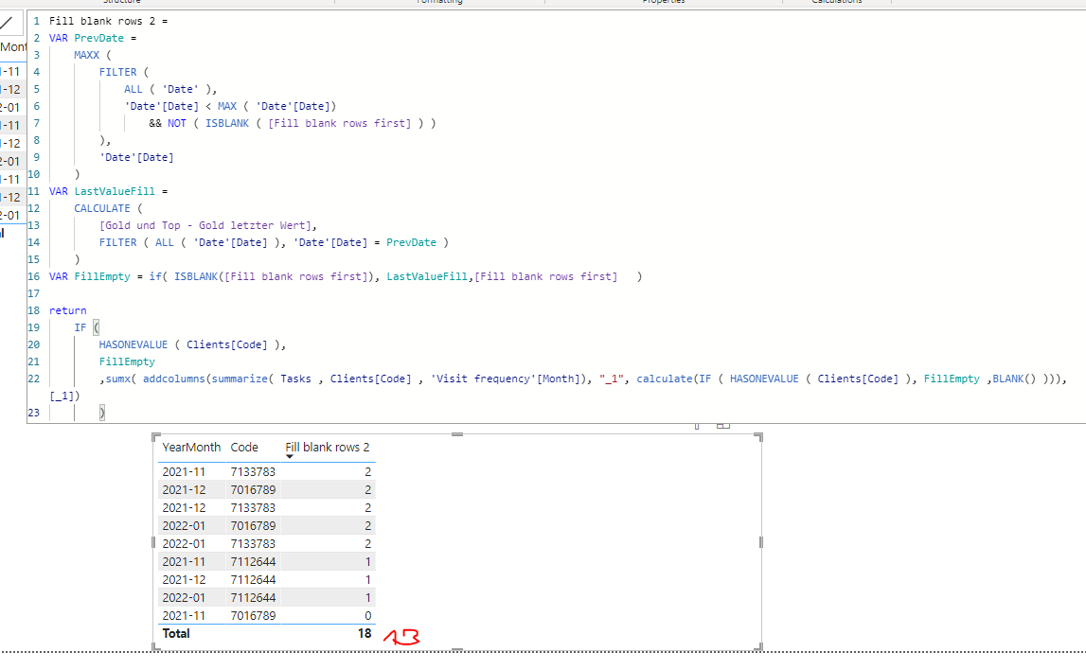
Task: Click BLANK() at the end of line 22
Action: click(1014, 379)
